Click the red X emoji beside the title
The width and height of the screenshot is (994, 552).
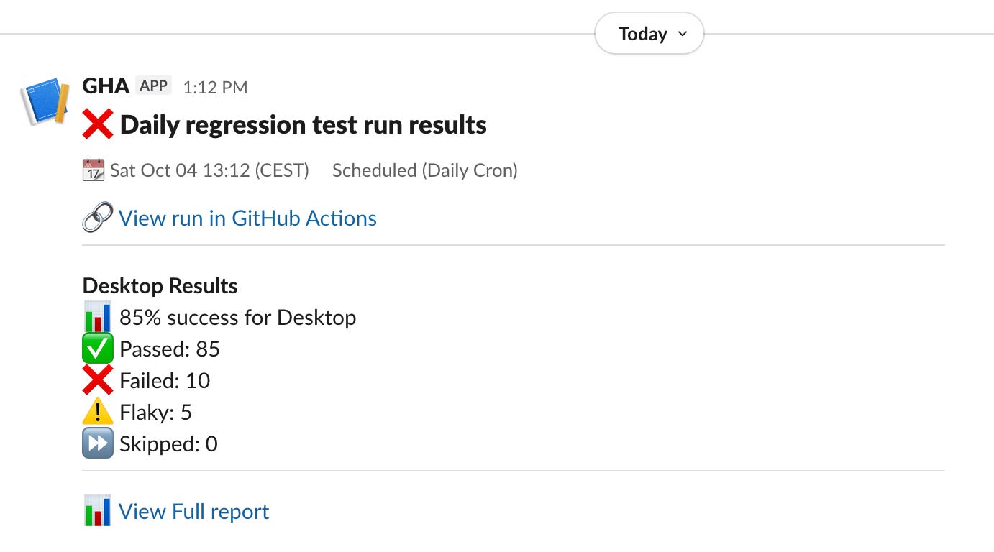coord(97,125)
